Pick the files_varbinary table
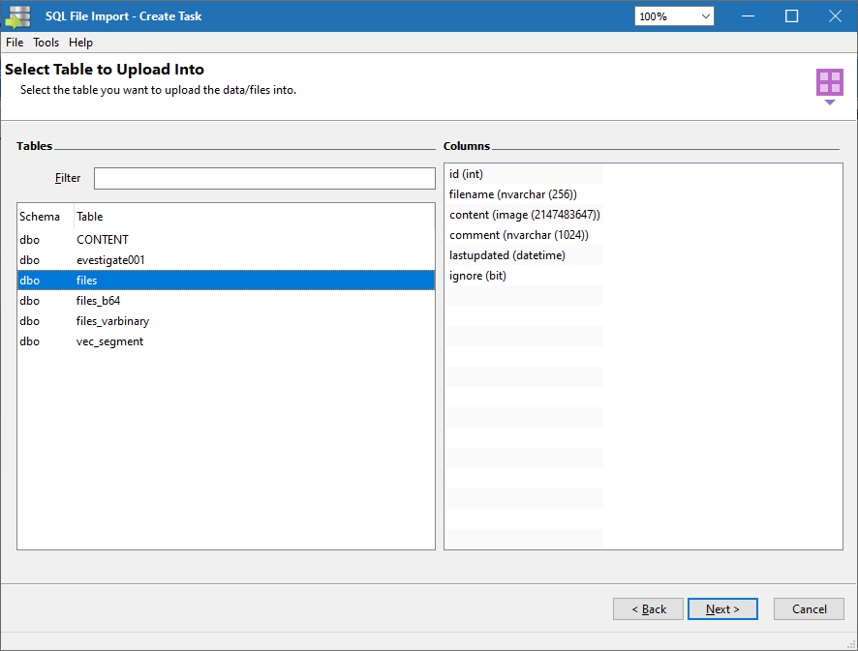This screenshot has height=651, width=858. (112, 320)
